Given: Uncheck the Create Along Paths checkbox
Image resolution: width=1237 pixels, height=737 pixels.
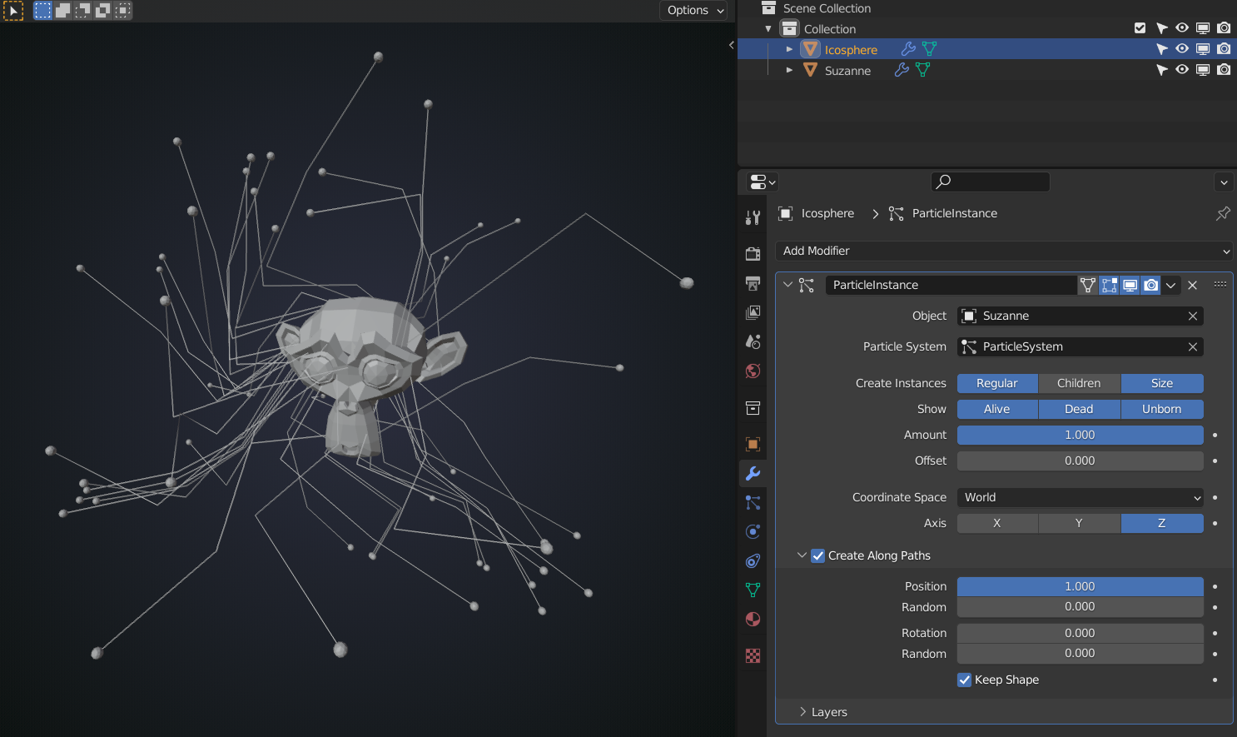Looking at the screenshot, I should [x=818, y=555].
